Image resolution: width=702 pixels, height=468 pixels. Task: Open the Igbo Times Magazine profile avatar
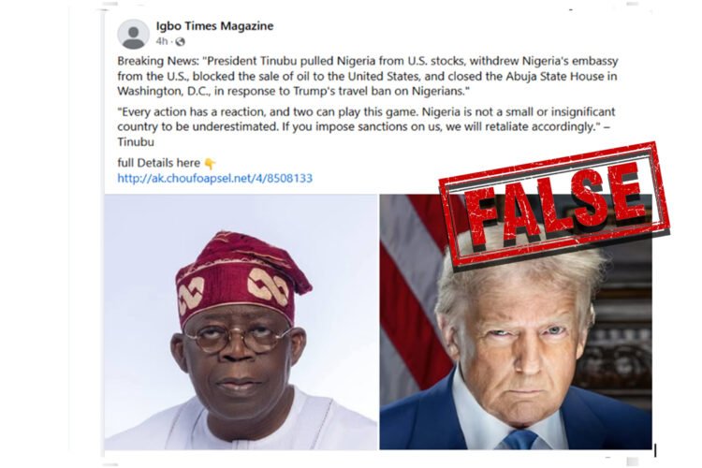133,34
